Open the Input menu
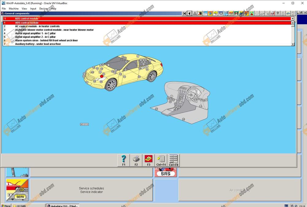The image size is (307, 207). (33, 9)
